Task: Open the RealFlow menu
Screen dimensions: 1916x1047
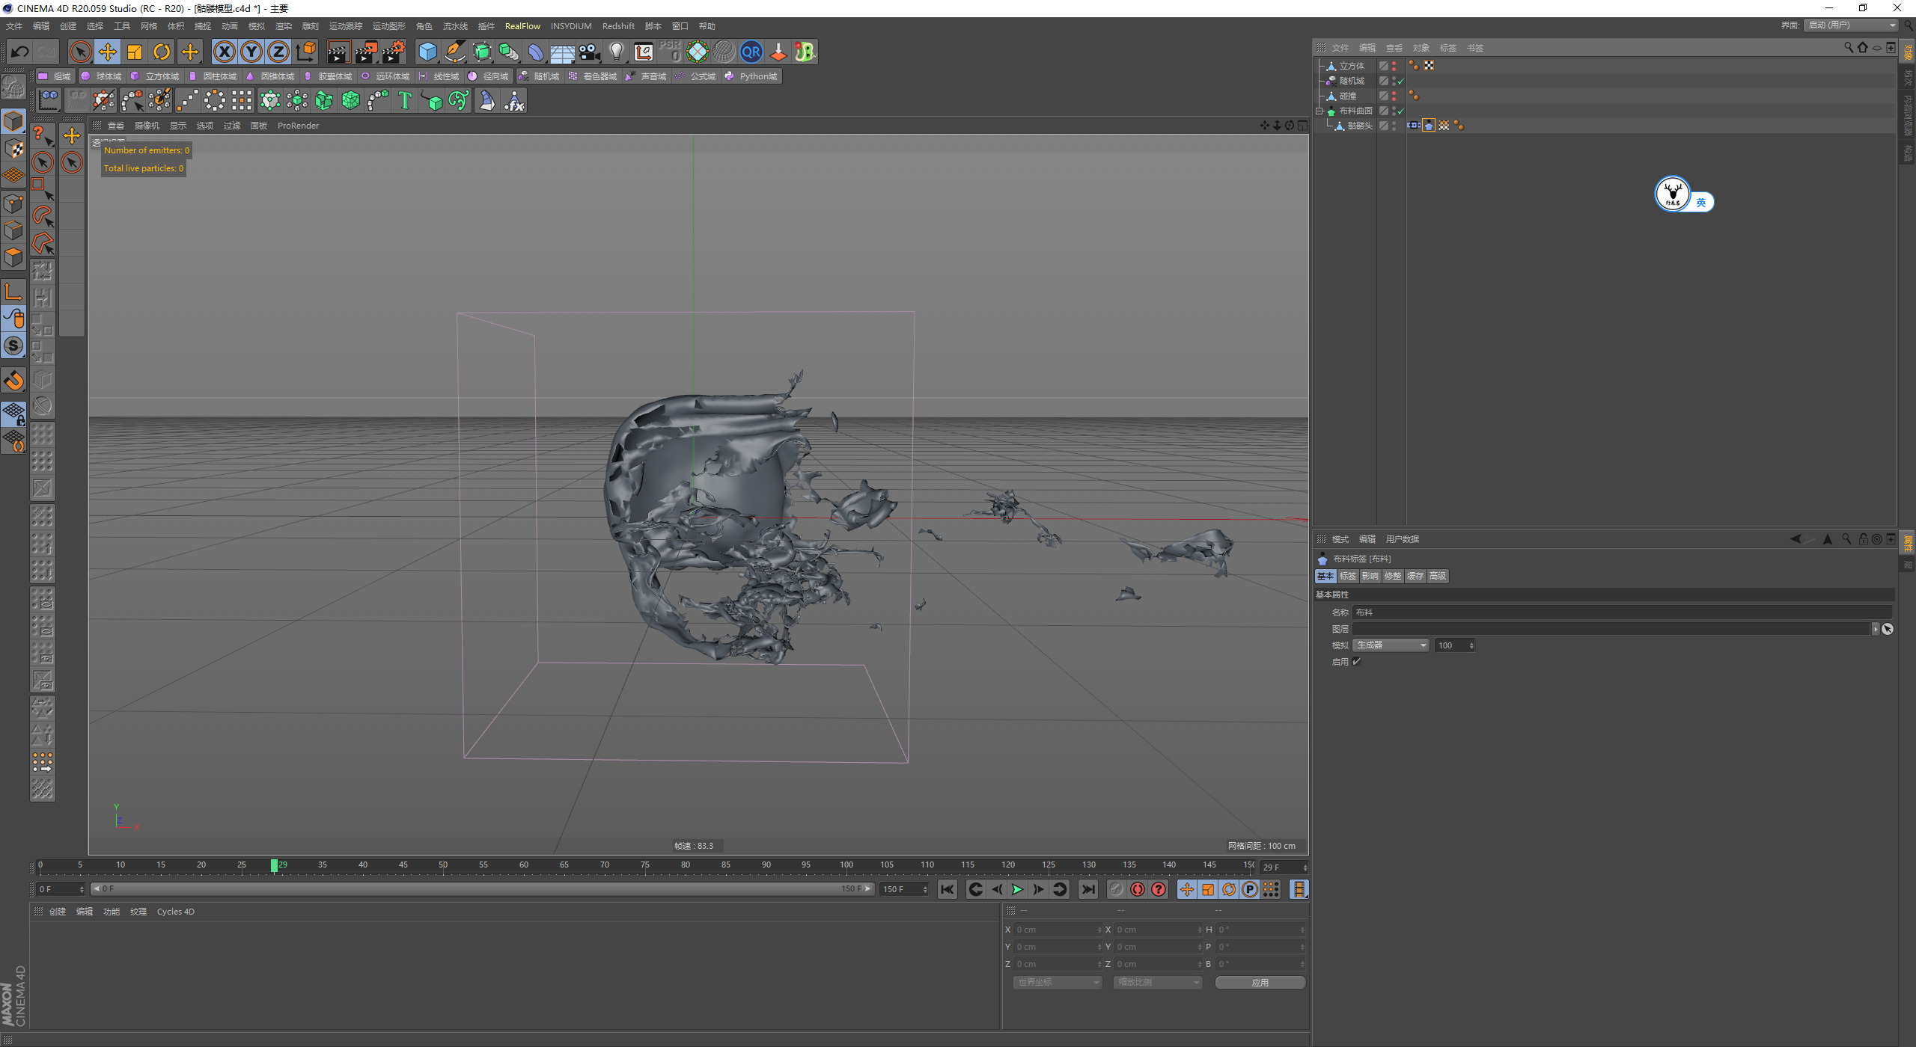Action: 522,26
